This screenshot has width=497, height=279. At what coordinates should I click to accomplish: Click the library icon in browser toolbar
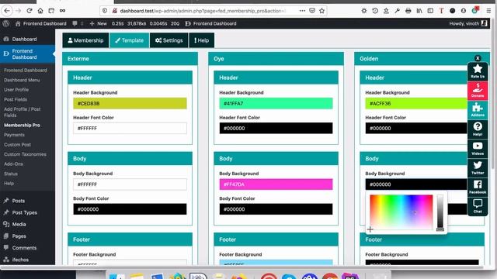click(419, 11)
